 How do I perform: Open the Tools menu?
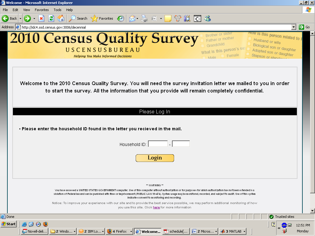click(x=57, y=10)
